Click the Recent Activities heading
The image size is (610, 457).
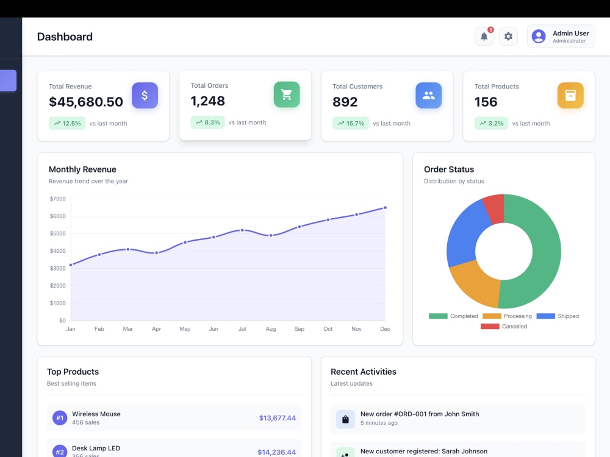pos(364,372)
